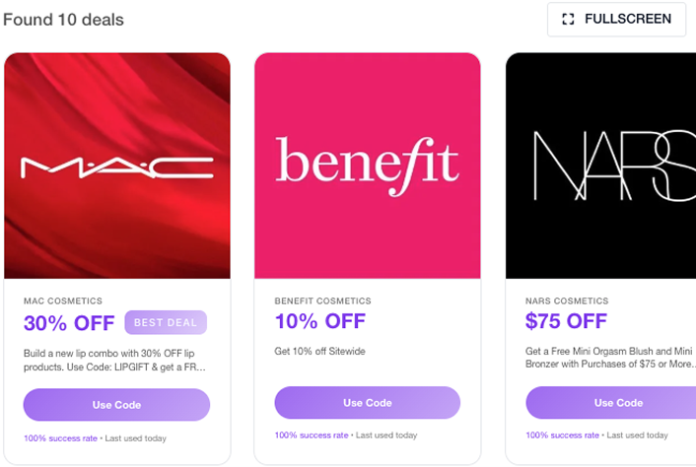Viewport: 696px width, 467px height.
Task: Click the MAC lip combo description text
Action: pos(114,360)
